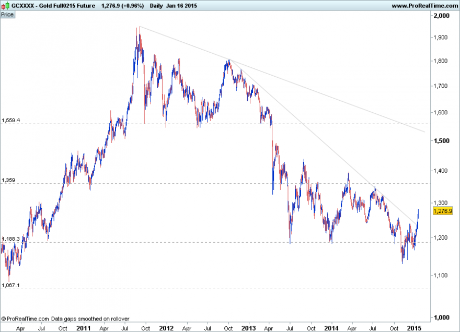Click the 1,067.1 level label
Screen dimensions: 460x332
click(10, 286)
